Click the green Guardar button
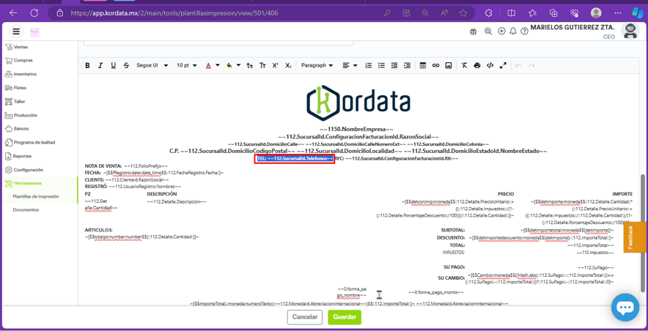Viewport: 648px width, 331px height. pyautogui.click(x=344, y=317)
